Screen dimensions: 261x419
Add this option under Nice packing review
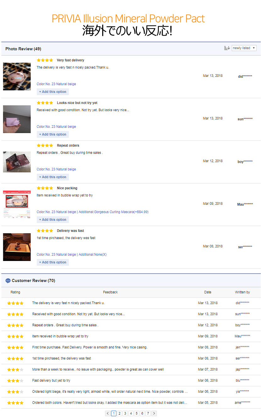(53, 220)
